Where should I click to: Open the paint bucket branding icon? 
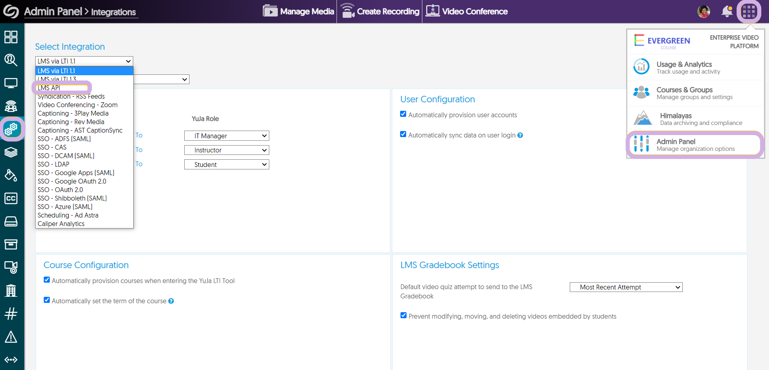pos(11,175)
